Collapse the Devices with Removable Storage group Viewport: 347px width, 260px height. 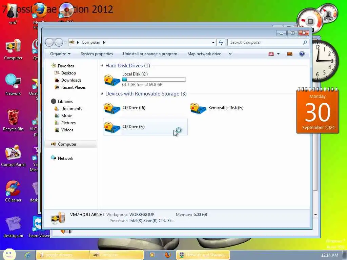click(102, 93)
